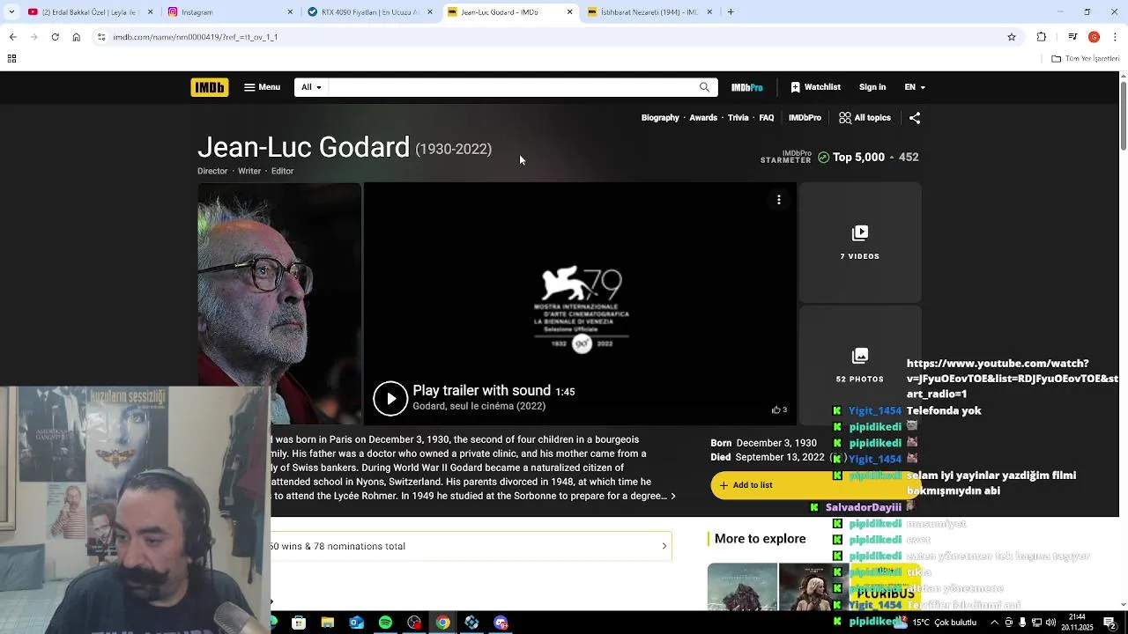Image resolution: width=1128 pixels, height=634 pixels.
Task: Go to the Trivia section
Action: [x=738, y=117]
